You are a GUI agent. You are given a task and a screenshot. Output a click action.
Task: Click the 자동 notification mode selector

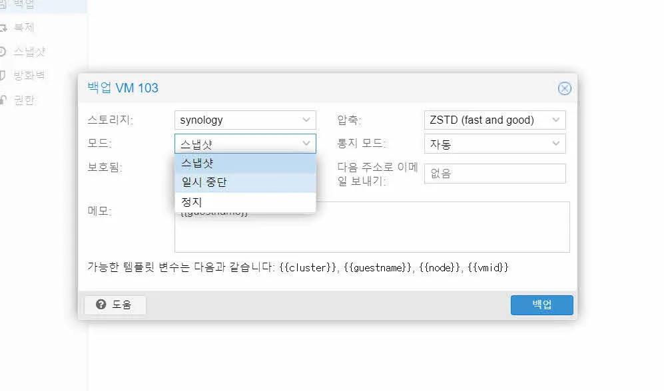pos(495,143)
